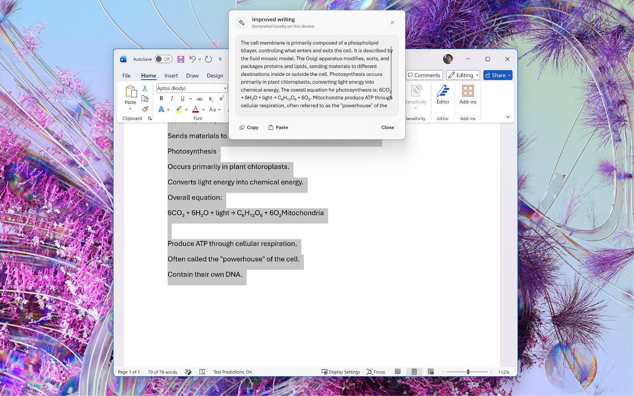Viewport: 634px width, 396px height.
Task: Copy the improved writing text
Action: (x=249, y=127)
